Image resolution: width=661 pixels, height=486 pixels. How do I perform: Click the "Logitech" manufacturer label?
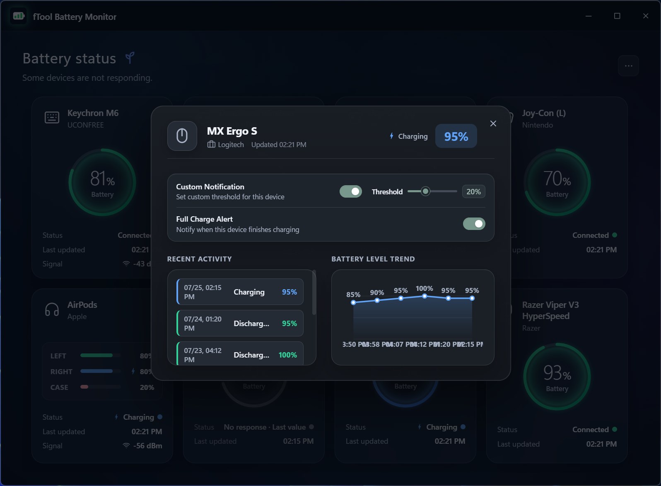click(x=231, y=145)
